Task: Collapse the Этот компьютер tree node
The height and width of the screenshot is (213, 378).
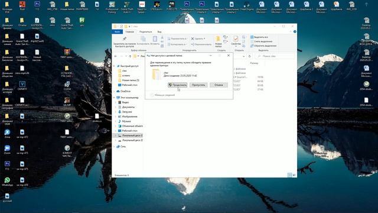Action: [114, 98]
